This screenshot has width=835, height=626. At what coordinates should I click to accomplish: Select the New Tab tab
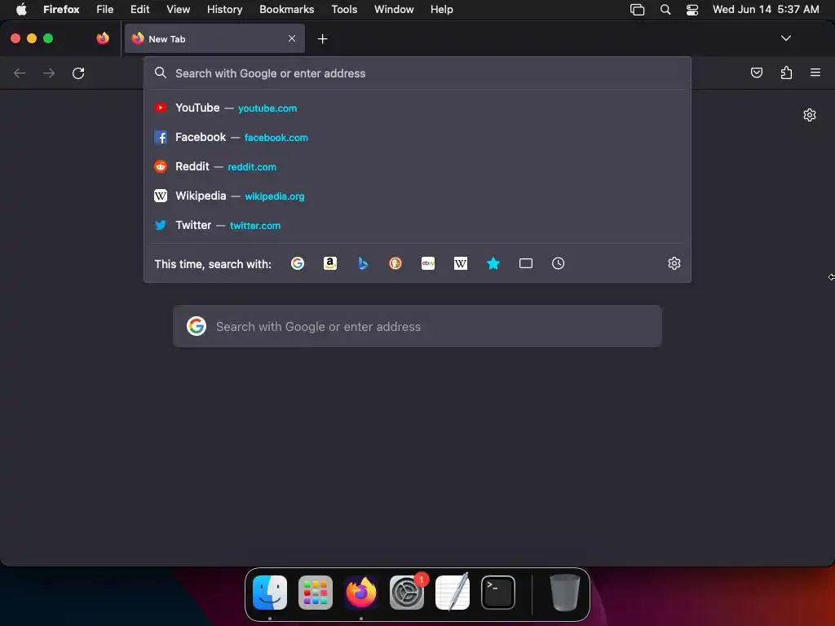pyautogui.click(x=214, y=38)
